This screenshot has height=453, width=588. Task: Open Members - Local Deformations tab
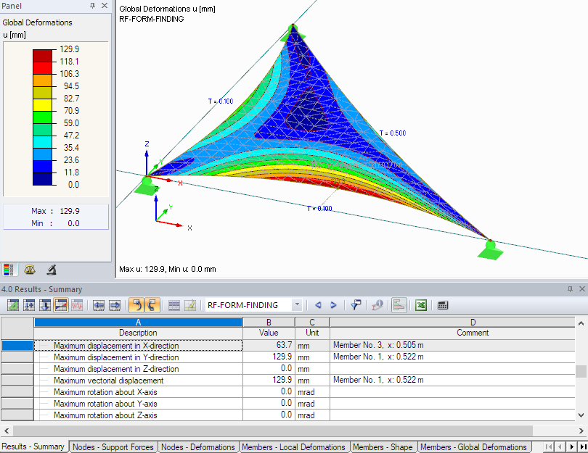293,447
